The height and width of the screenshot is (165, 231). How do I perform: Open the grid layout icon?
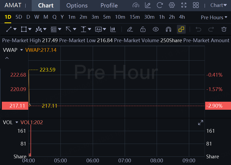coord(196,5)
